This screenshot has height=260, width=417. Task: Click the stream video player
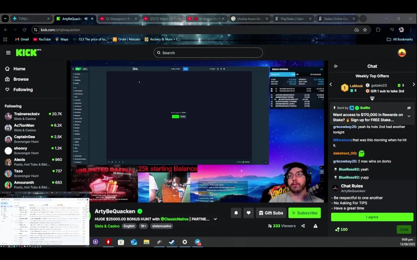click(x=197, y=131)
